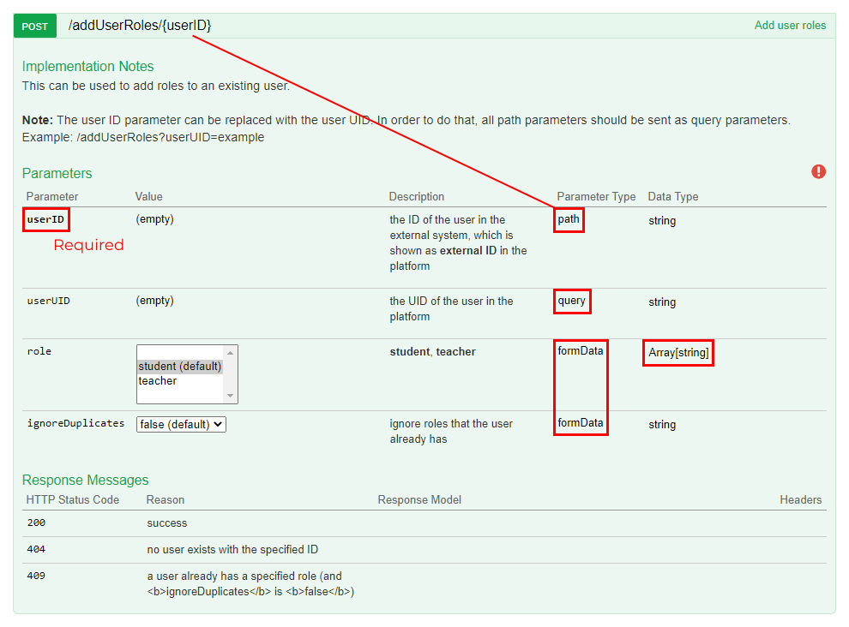Click the Implementation Notes heading
Image resolution: width=849 pixels, height=627 pixels.
(x=87, y=66)
